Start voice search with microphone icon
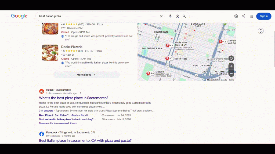The image size is (275, 154). click(x=170, y=16)
